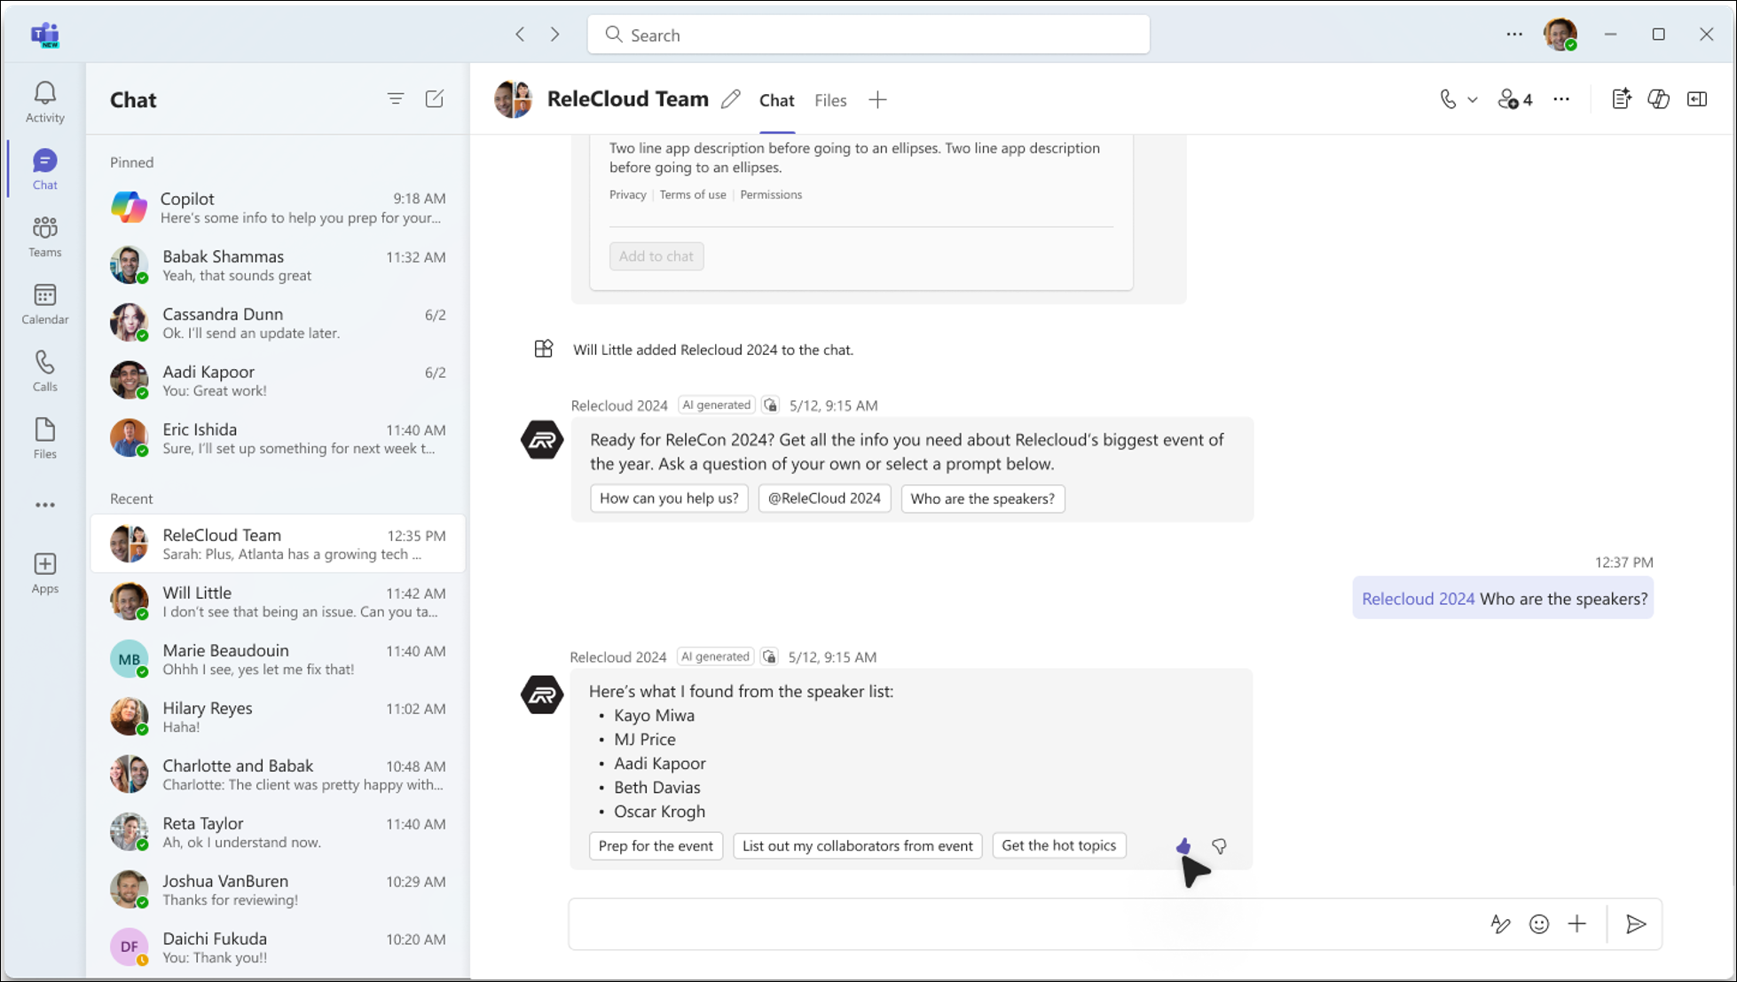Image resolution: width=1737 pixels, height=982 pixels.
Task: Click thumbs down on Relecloud 2024 message
Action: [x=1218, y=845]
